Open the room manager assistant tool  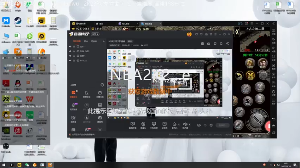pyautogui.click(x=87, y=94)
